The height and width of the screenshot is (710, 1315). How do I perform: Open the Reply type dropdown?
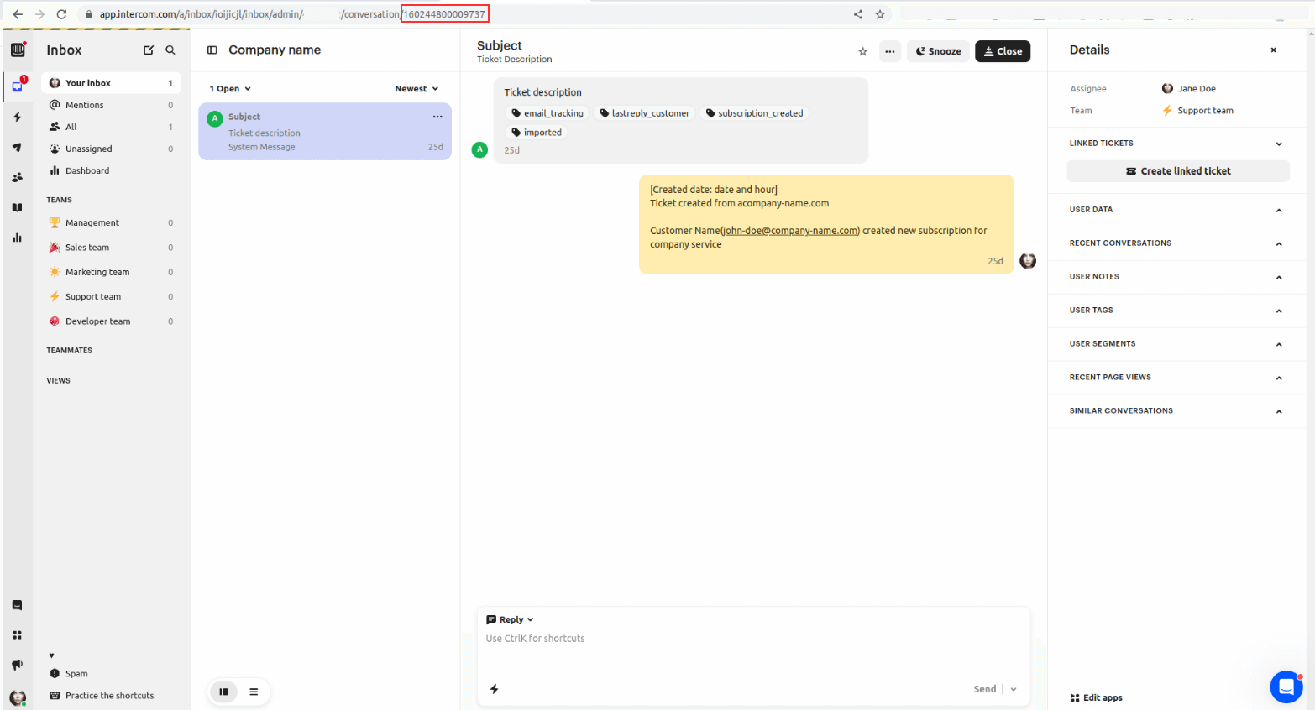tap(510, 619)
